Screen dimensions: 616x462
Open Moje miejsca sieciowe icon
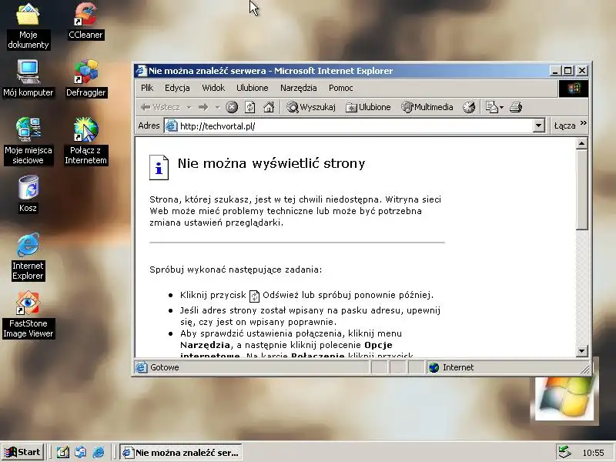28,141
